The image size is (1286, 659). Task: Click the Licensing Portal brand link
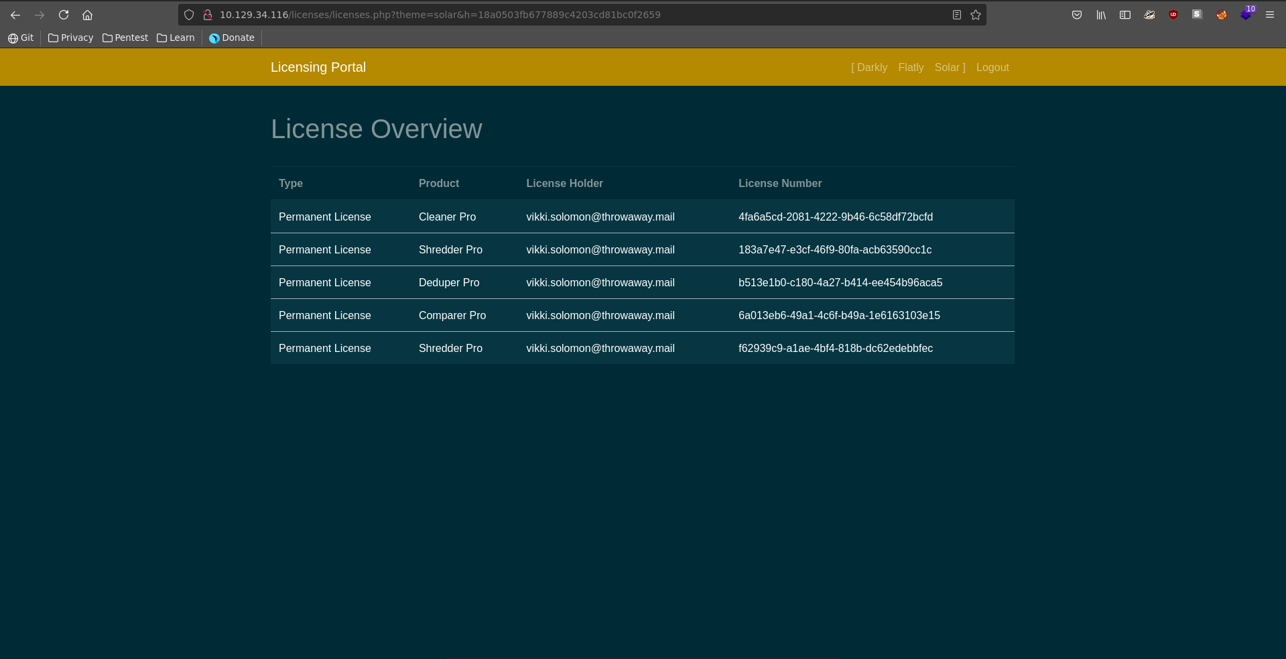[x=318, y=67]
